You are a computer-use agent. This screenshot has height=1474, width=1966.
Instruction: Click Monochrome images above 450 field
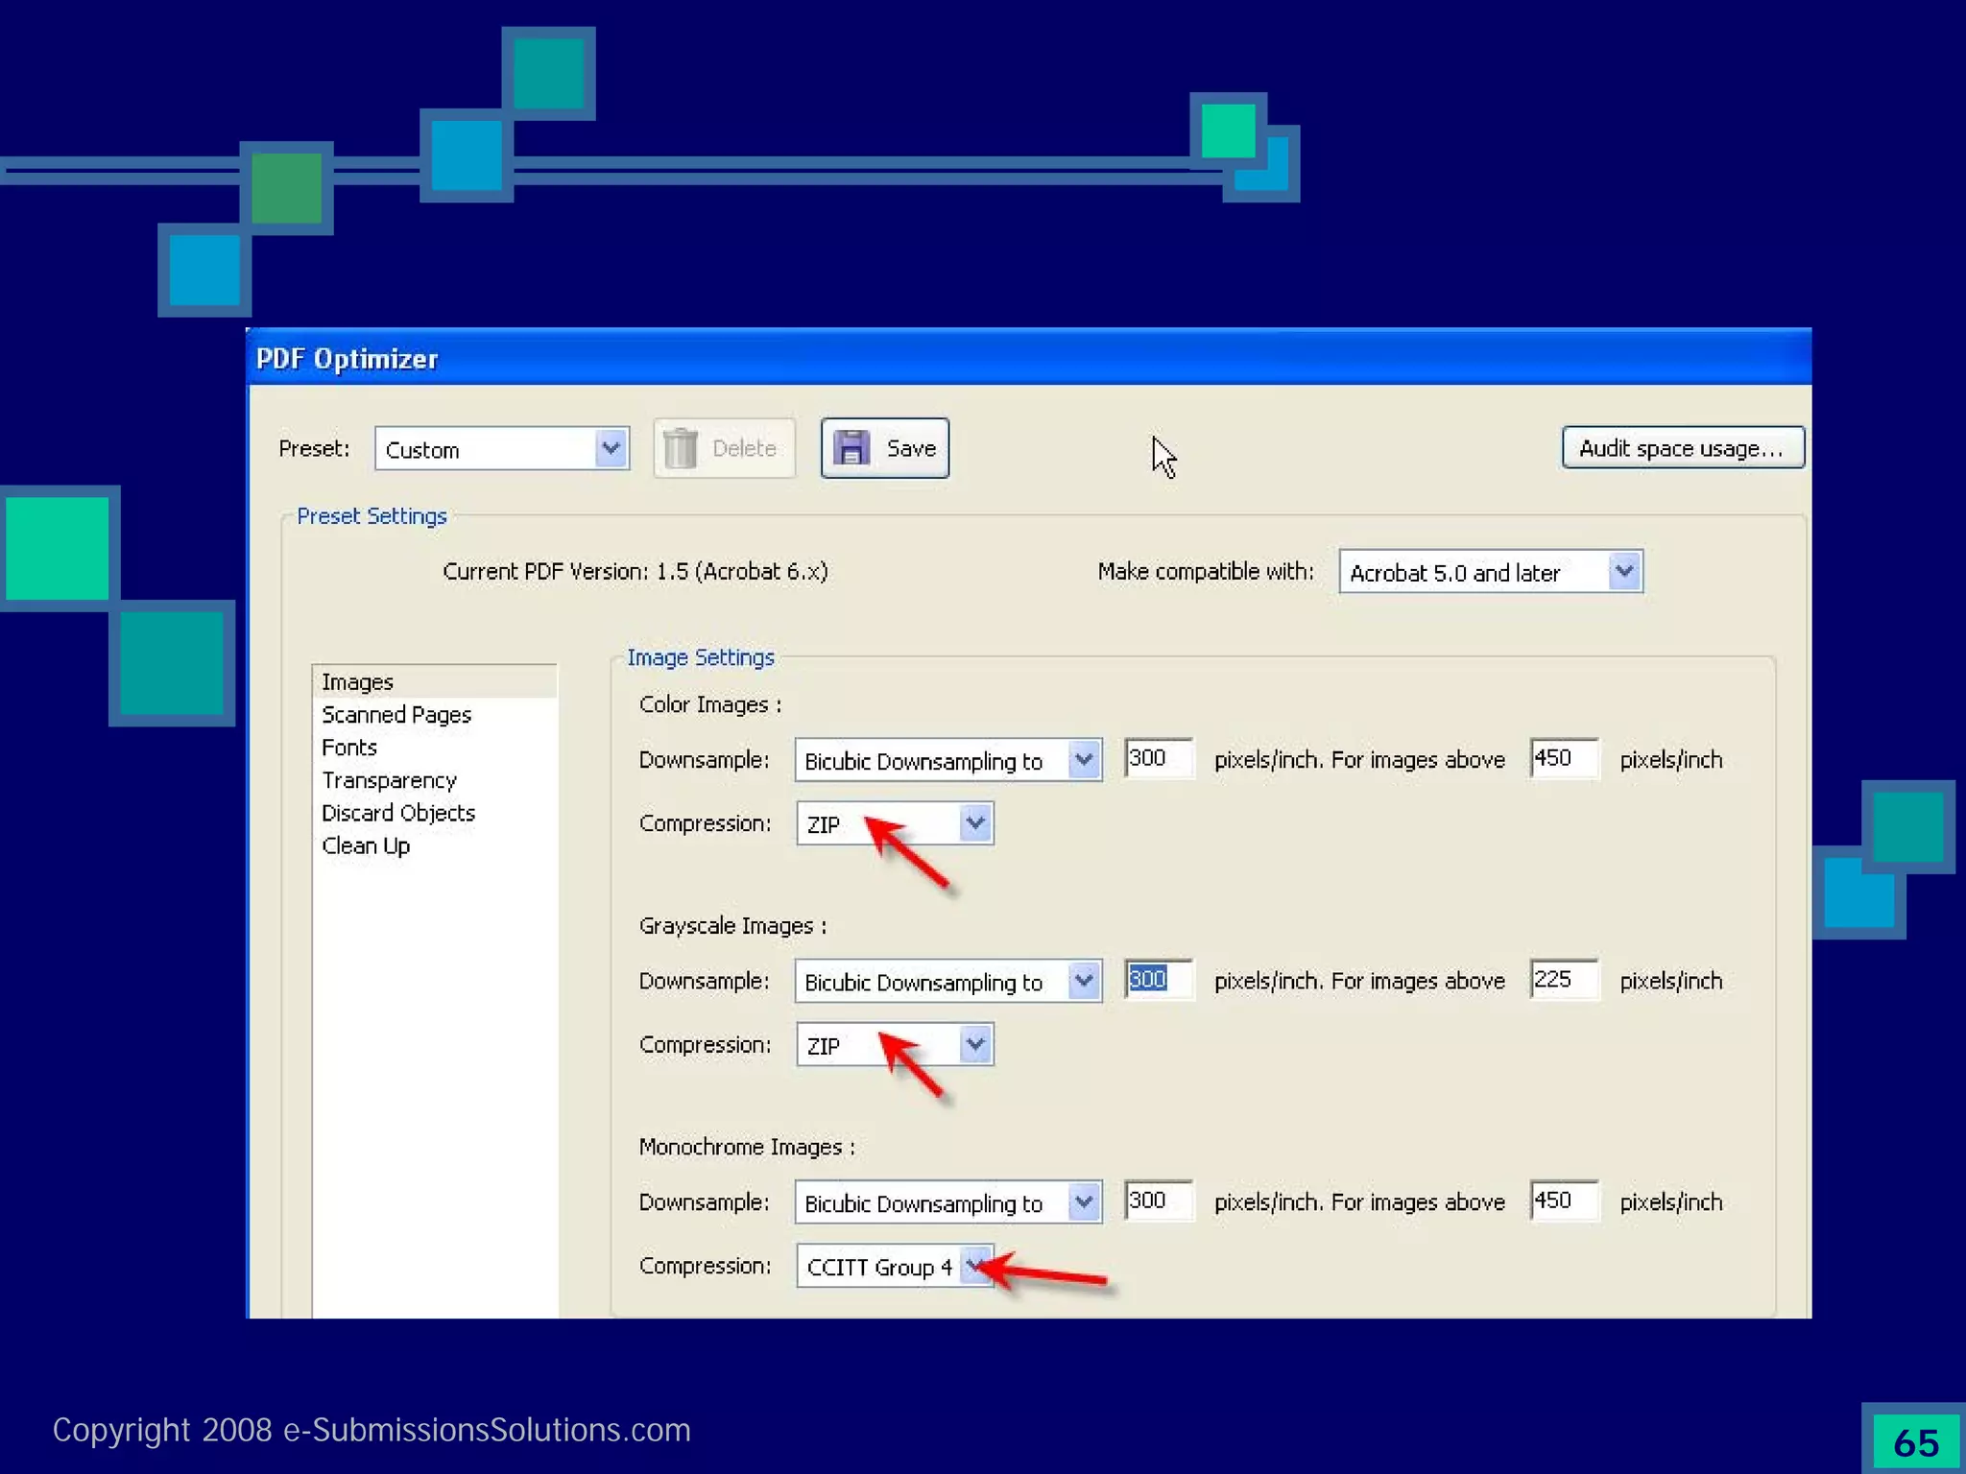point(1563,1201)
